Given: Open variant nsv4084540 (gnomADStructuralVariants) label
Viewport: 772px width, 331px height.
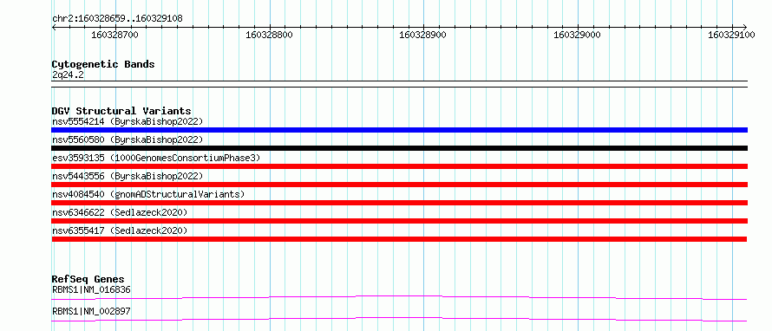Looking at the screenshot, I should pos(148,194).
